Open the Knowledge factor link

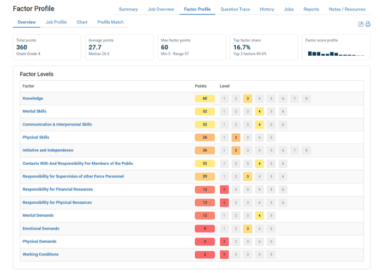pos(33,98)
